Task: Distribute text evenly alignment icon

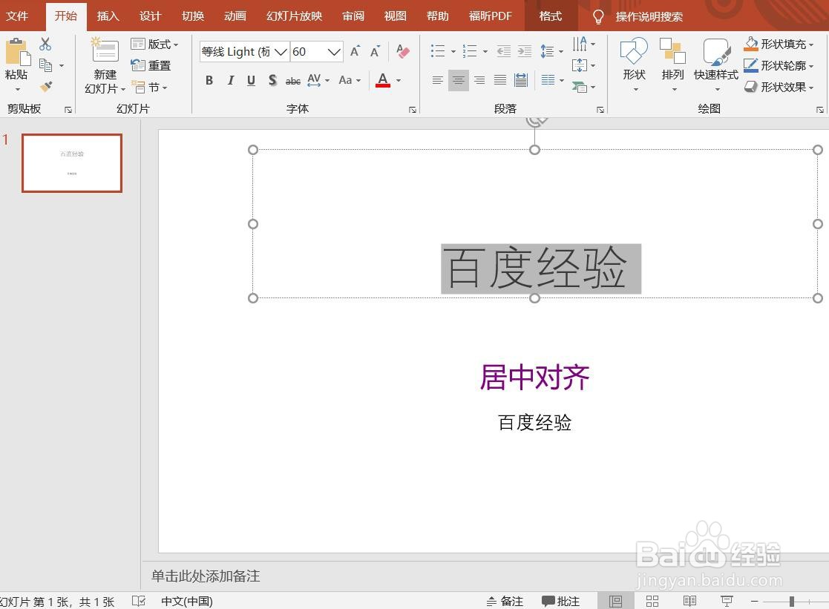Action: point(521,80)
